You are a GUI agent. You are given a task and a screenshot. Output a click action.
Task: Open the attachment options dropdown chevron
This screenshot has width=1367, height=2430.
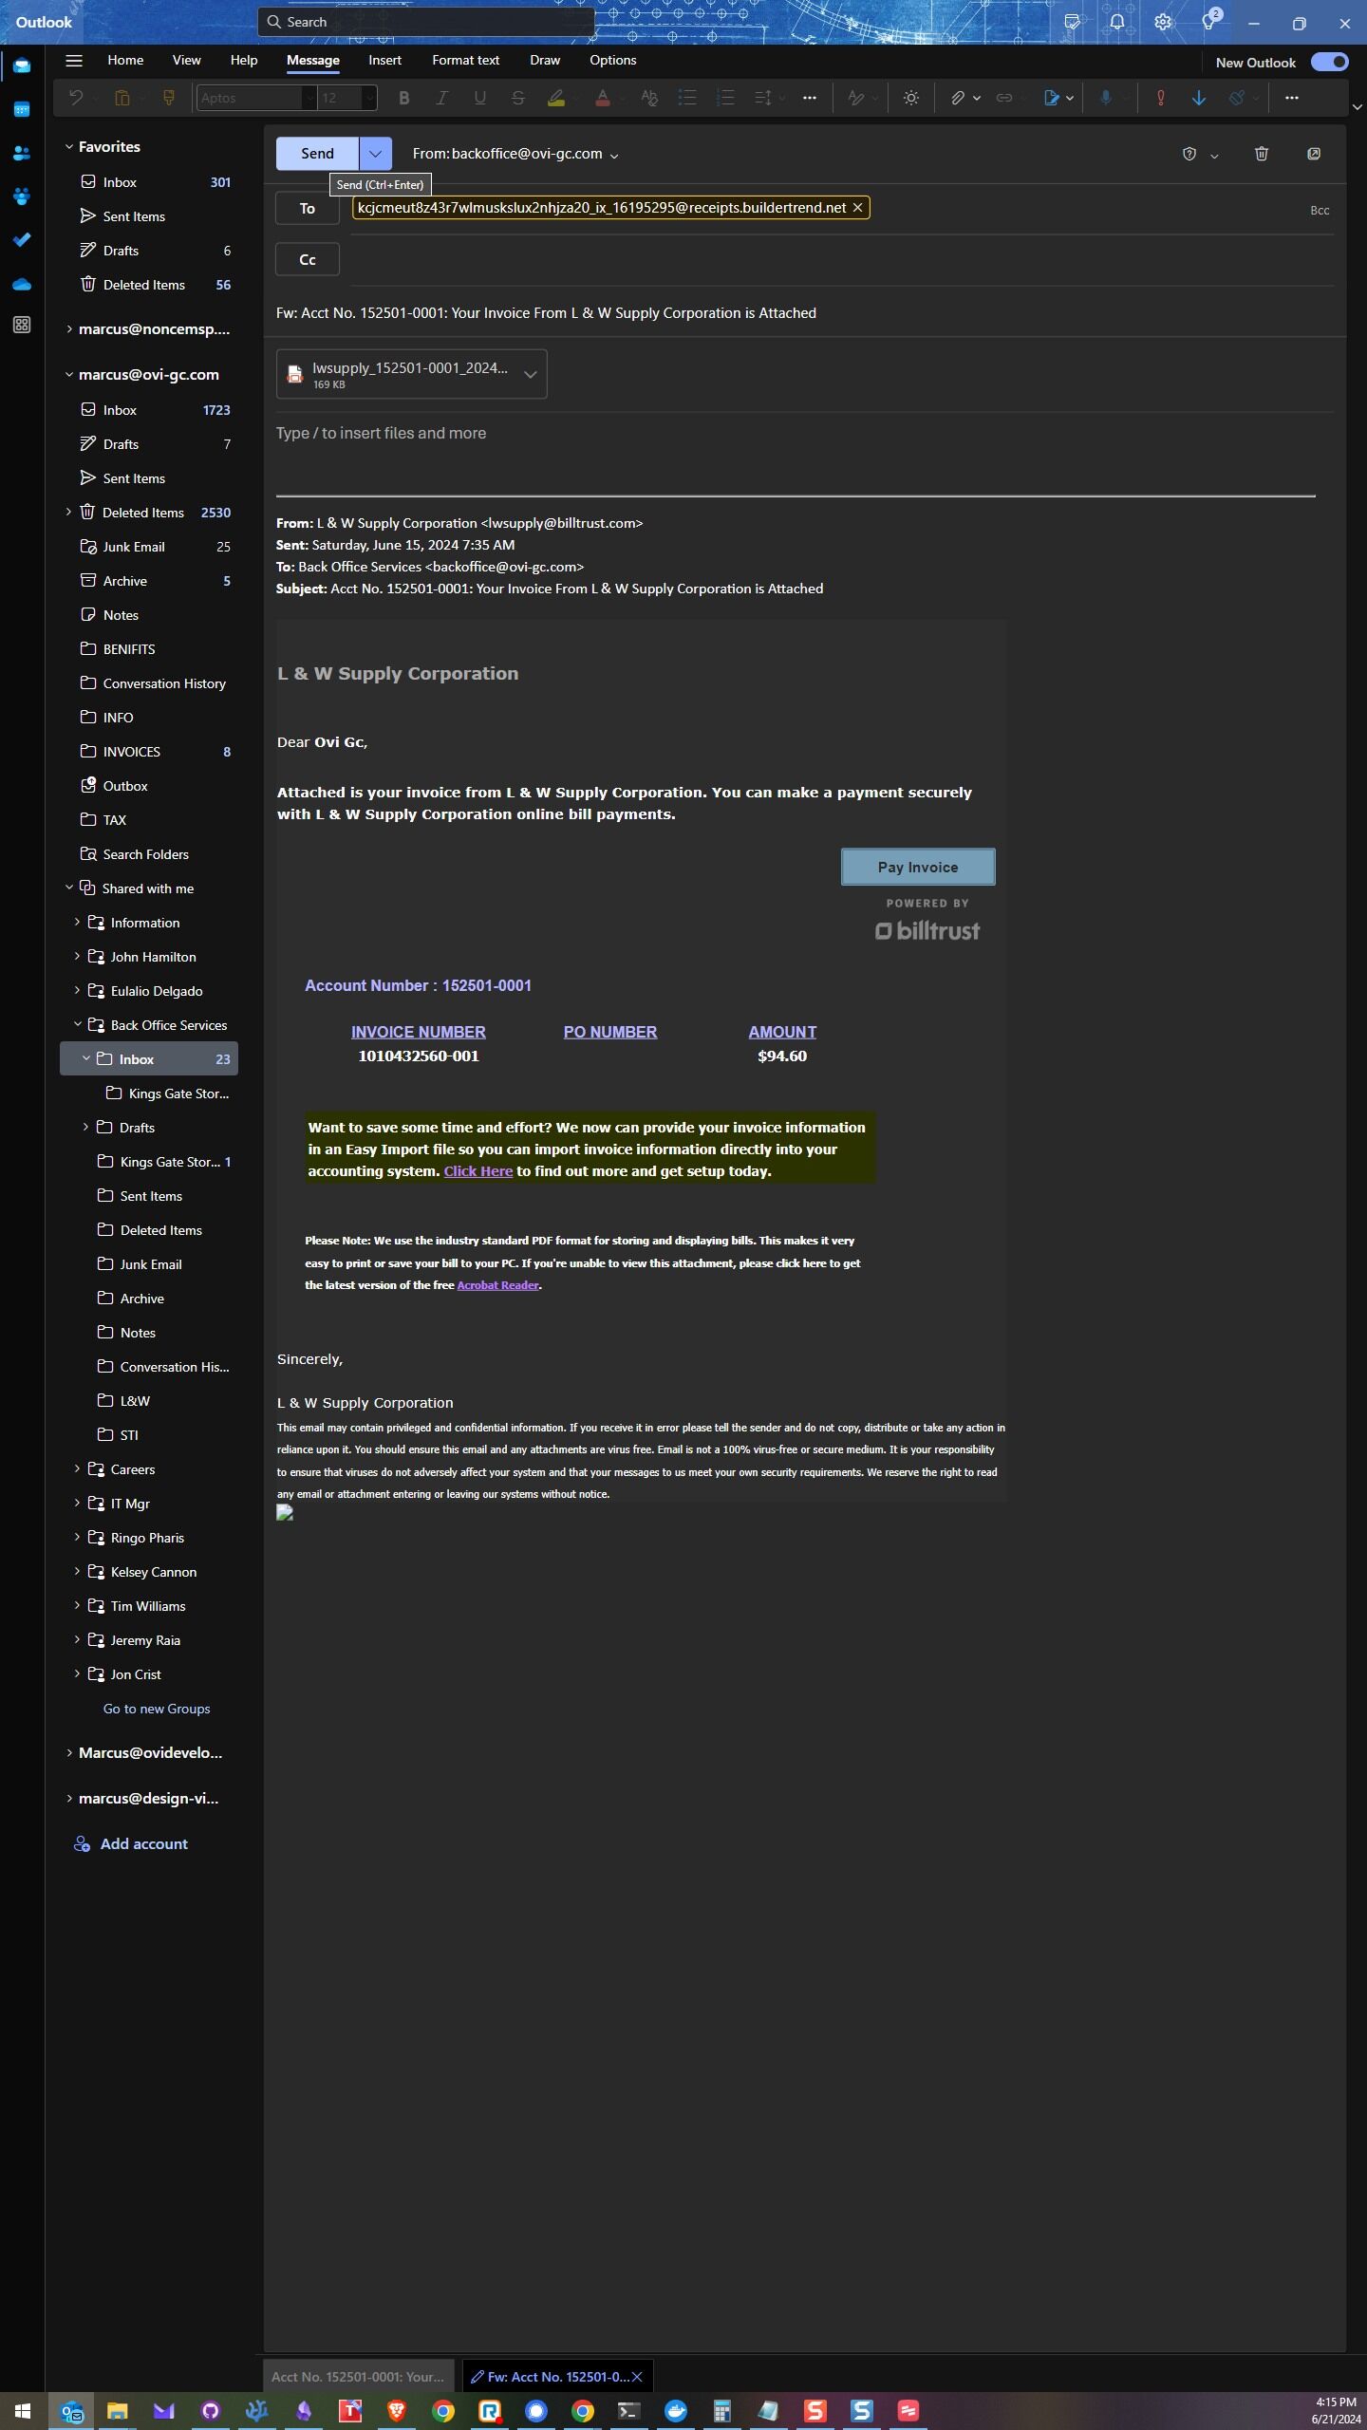[531, 374]
